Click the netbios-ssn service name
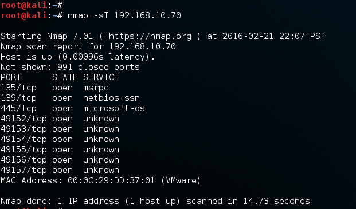The height and width of the screenshot is (209, 356). pos(111,98)
